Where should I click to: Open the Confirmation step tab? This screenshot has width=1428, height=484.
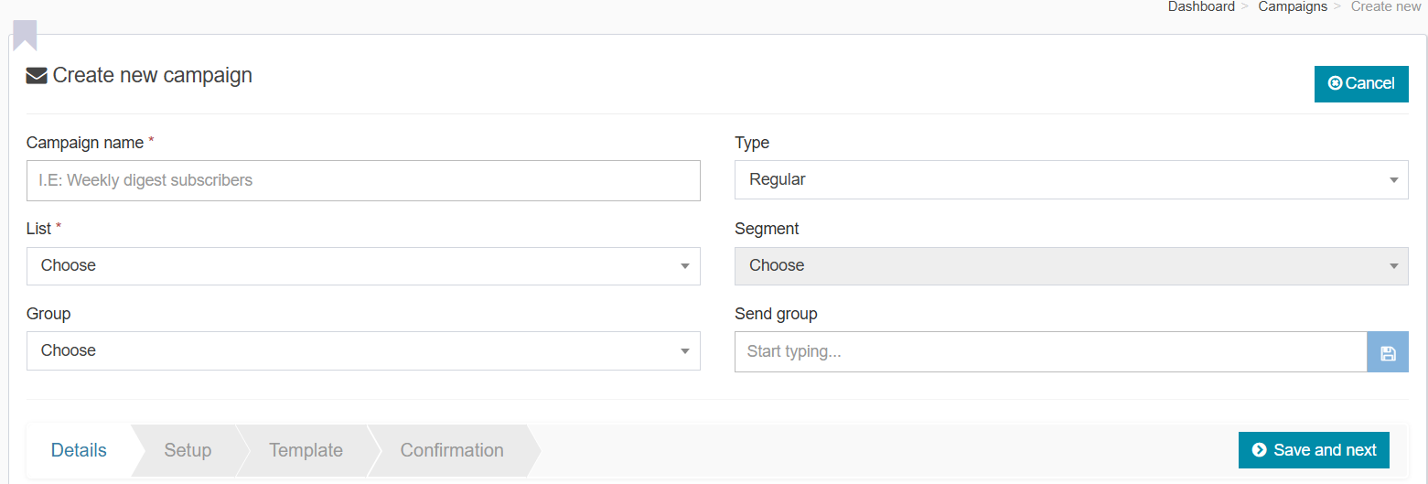click(x=452, y=450)
